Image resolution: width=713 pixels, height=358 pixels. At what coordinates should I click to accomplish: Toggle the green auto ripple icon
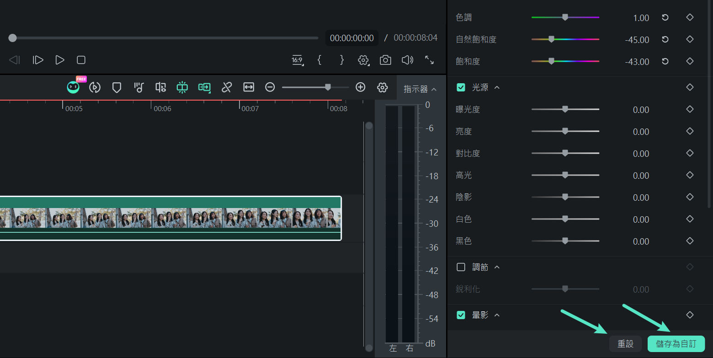coord(182,87)
